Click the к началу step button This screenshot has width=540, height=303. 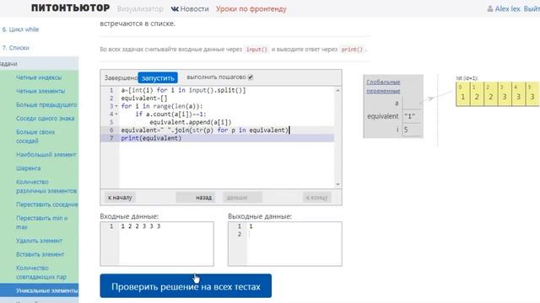coord(120,198)
